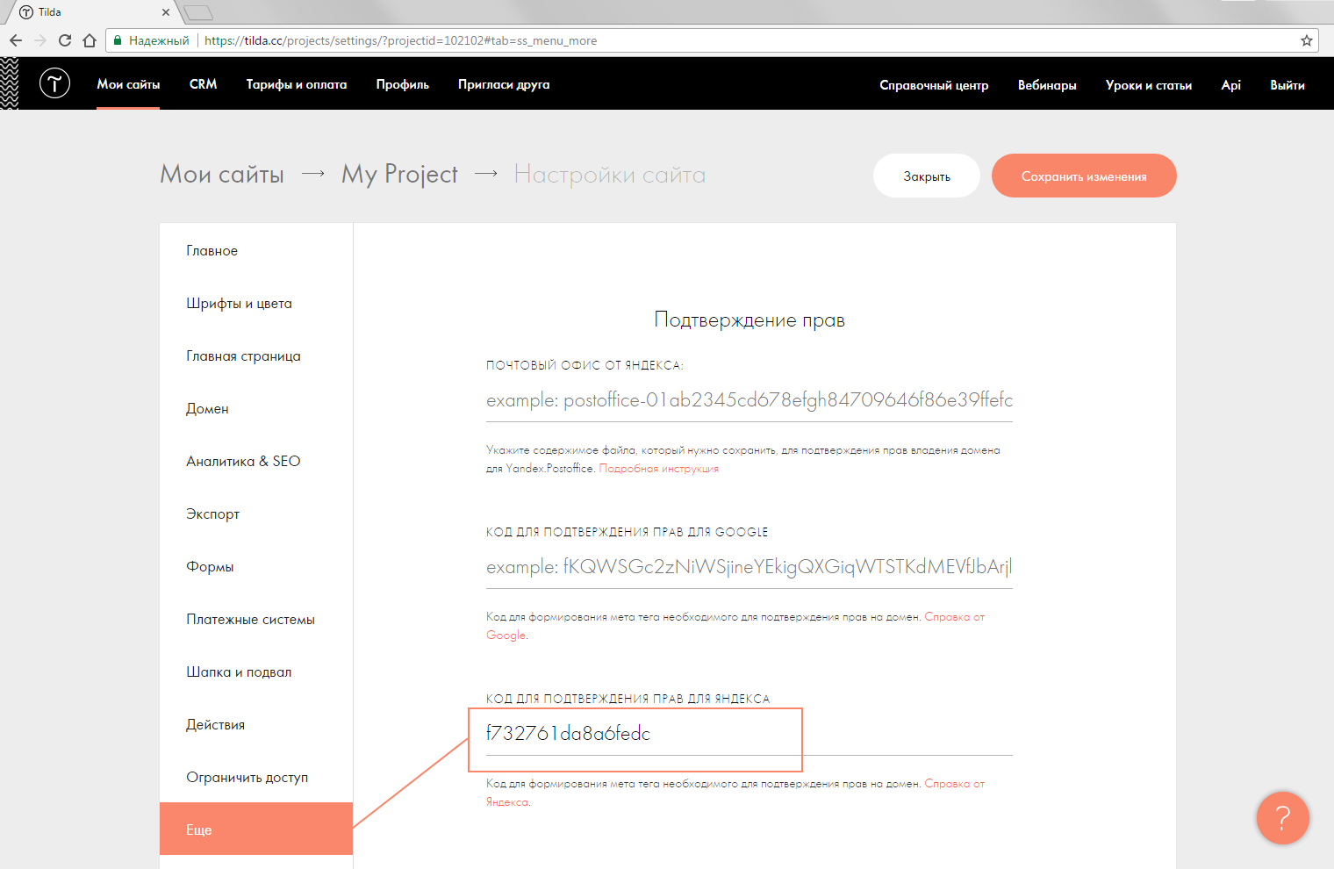Focus Google verification code input field
Viewport: 1334px width, 869px height.
tap(749, 567)
